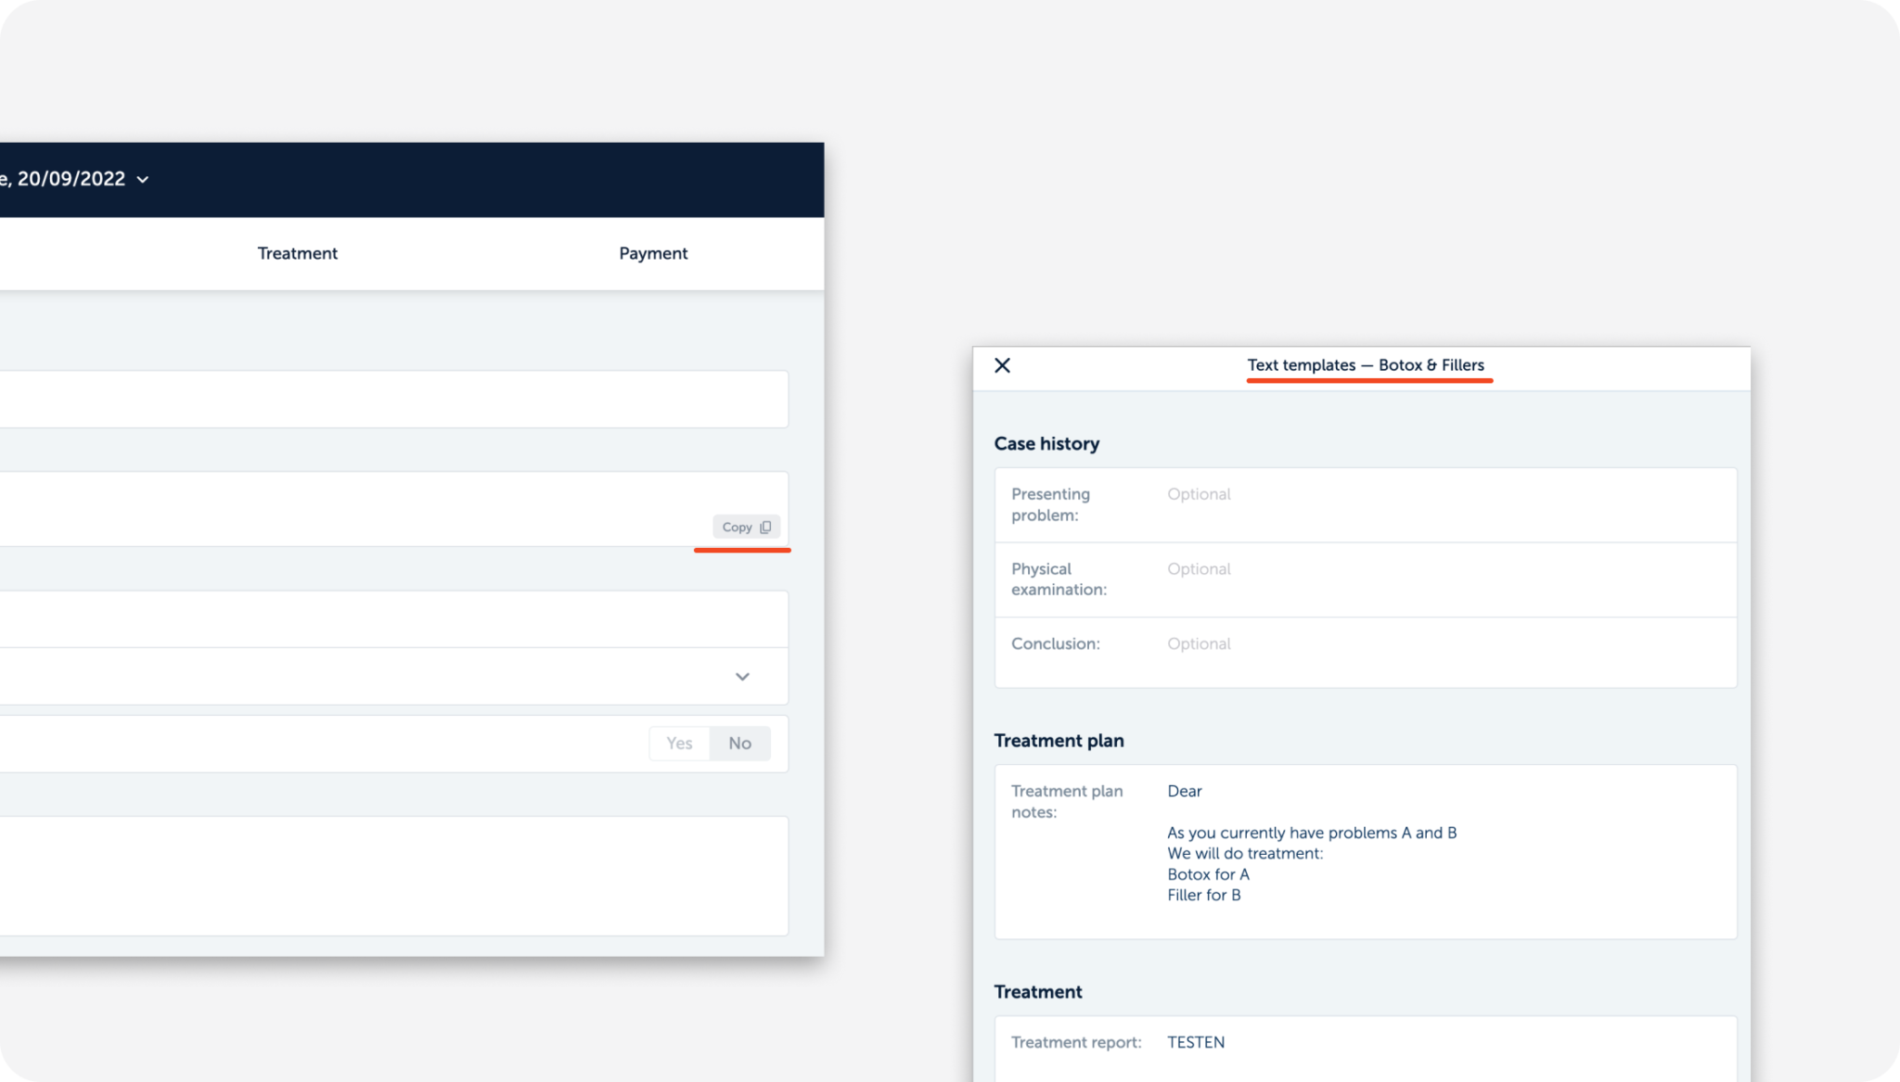Switch to the Payment tab
Screen dimensions: 1900x1082
pos(653,253)
